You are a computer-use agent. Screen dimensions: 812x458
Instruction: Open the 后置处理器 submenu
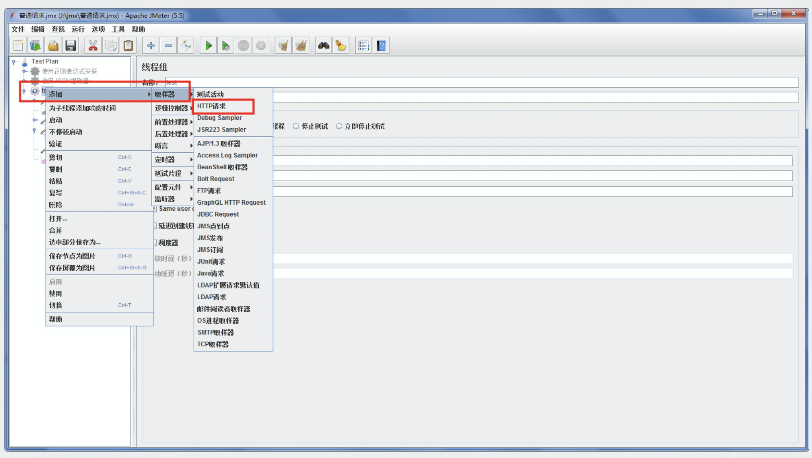coord(173,134)
